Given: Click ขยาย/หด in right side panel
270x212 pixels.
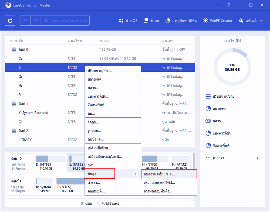Looking at the screenshot, I should (x=216, y=109).
